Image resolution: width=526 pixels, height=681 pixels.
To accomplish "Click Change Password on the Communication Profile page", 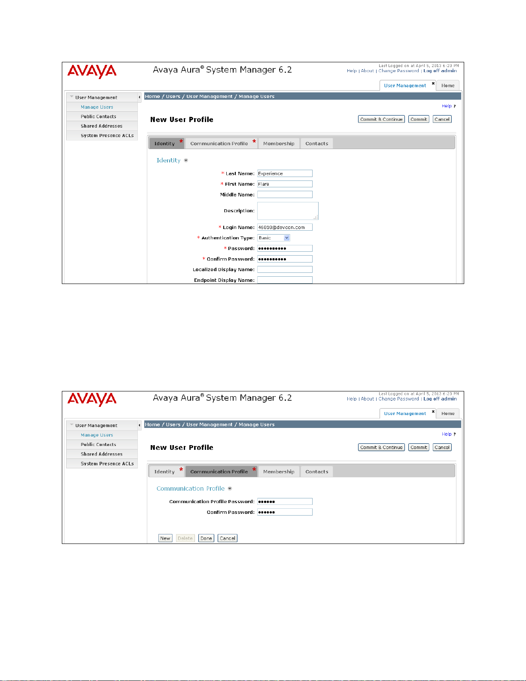I will (x=398, y=399).
